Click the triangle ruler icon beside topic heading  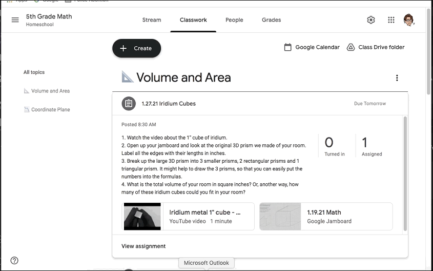pyautogui.click(x=127, y=77)
